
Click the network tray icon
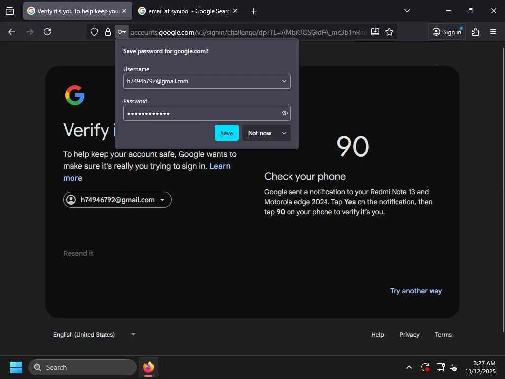click(440, 367)
